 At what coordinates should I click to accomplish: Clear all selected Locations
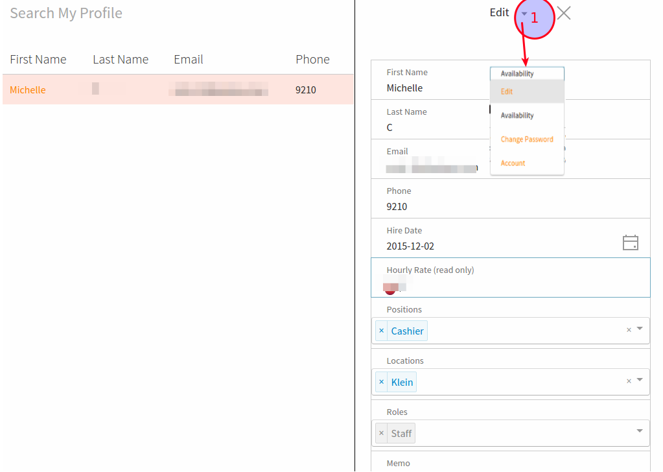point(629,381)
